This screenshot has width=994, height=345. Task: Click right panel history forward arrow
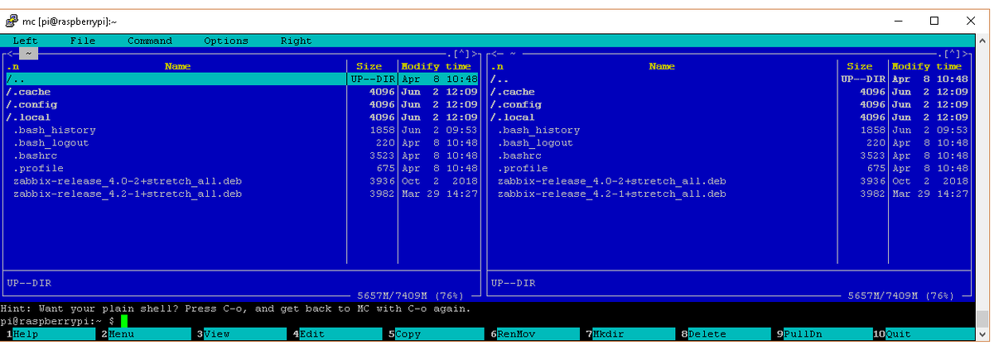click(966, 54)
